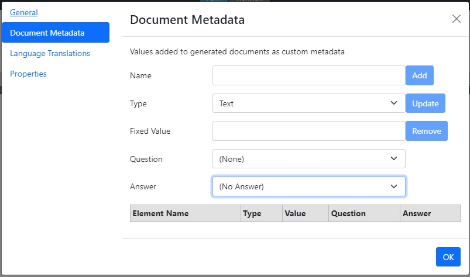Image resolution: width=470 pixels, height=277 pixels.
Task: Click the Element Name column header
Action: [161, 213]
